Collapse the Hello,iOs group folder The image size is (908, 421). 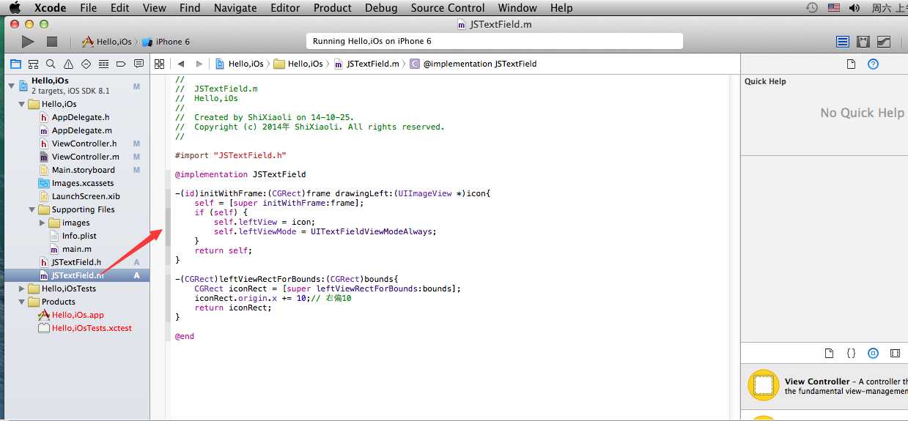click(21, 104)
